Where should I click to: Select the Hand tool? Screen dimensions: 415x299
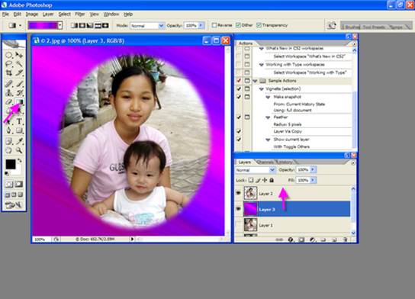click(x=8, y=150)
